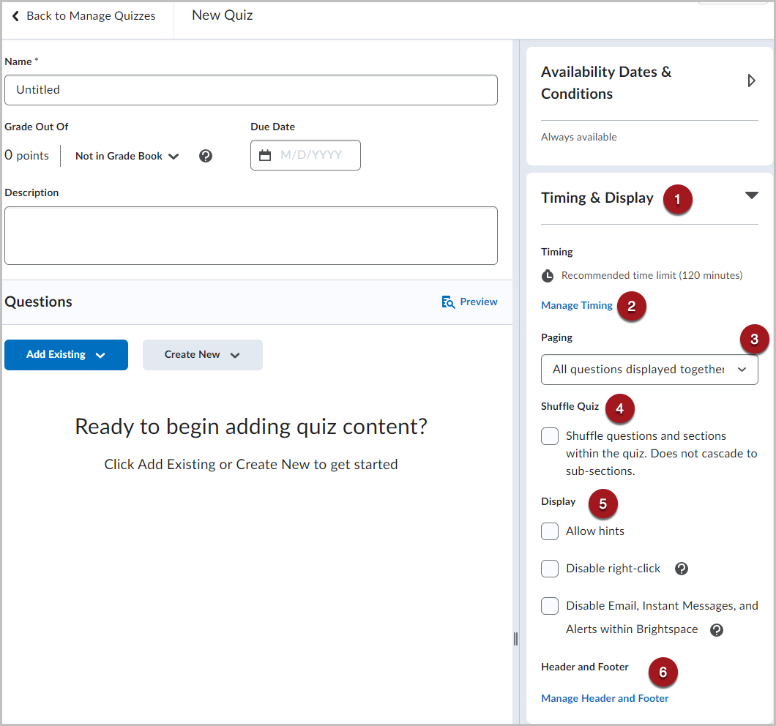Check the Allow hints option

pos(550,531)
